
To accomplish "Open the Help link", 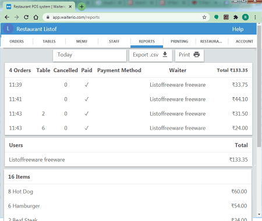I will click(x=238, y=29).
